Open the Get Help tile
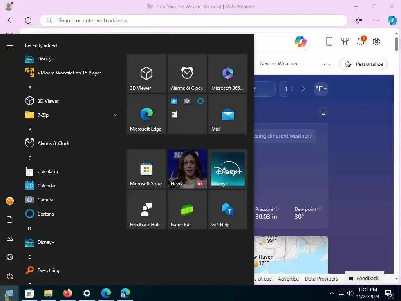Screen dimensions: 401x301 [x=228, y=210]
